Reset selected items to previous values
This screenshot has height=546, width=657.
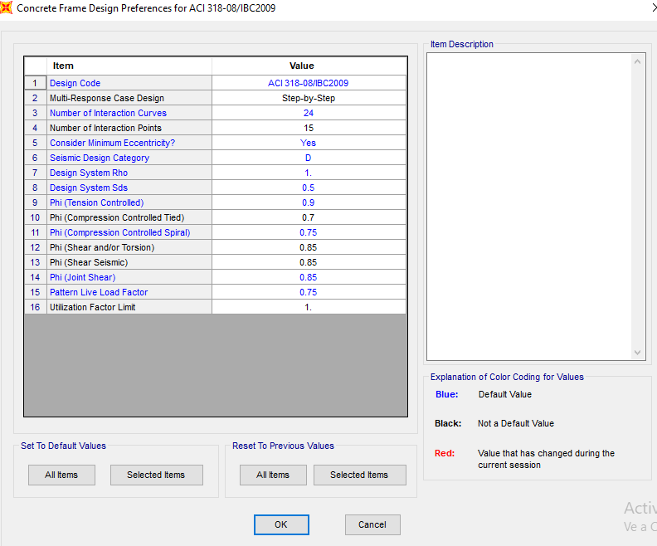pyautogui.click(x=359, y=475)
